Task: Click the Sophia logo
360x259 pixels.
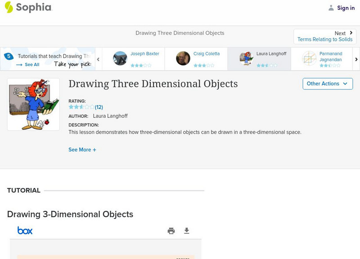Action: 28,7
